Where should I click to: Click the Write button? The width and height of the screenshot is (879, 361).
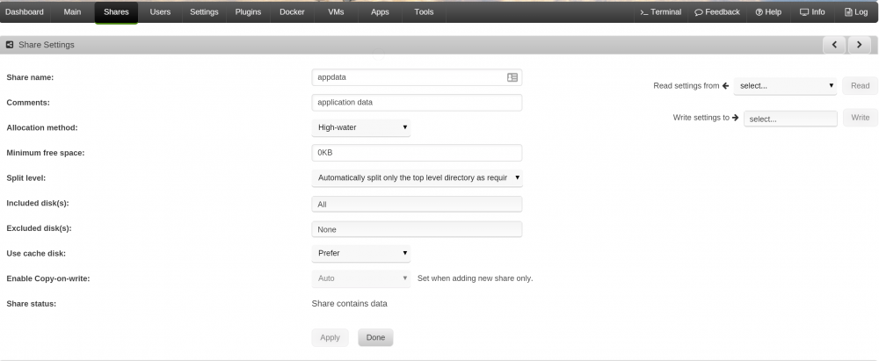click(x=860, y=118)
